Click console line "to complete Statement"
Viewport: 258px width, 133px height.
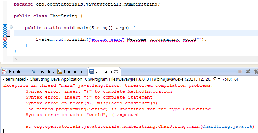pyautogui.click(x=89, y=98)
